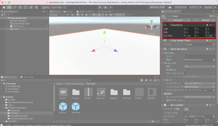218x126 pixels.
Task: Adjust the asset thumbnail size slider
Action: (x=153, y=121)
